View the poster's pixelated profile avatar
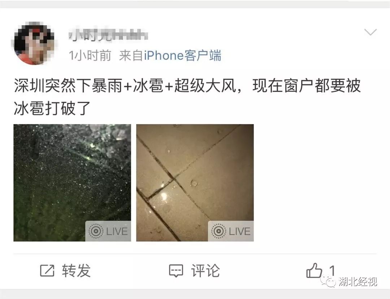 point(33,43)
